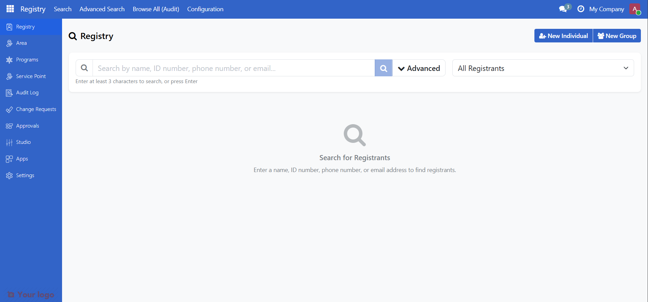648x302 pixels.
Task: Expand the Advanced search options
Action: pos(419,68)
